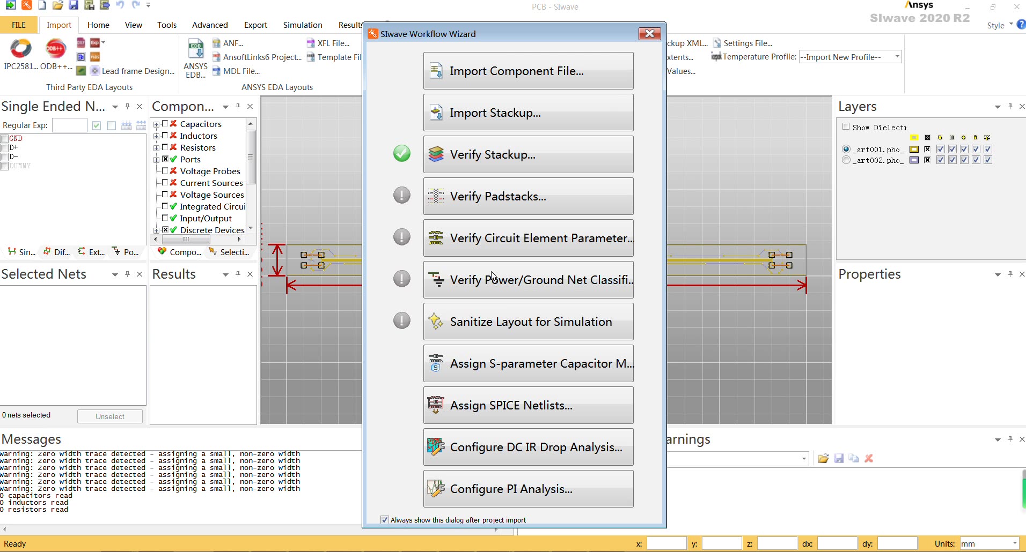Toggle the Voltage Probes checkbox

pos(165,170)
